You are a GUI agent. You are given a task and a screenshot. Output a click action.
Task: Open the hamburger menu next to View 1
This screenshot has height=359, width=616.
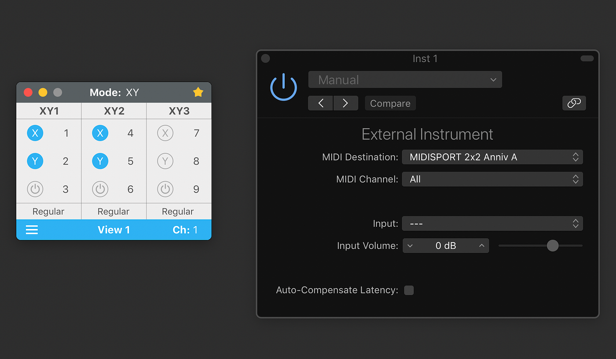click(31, 229)
